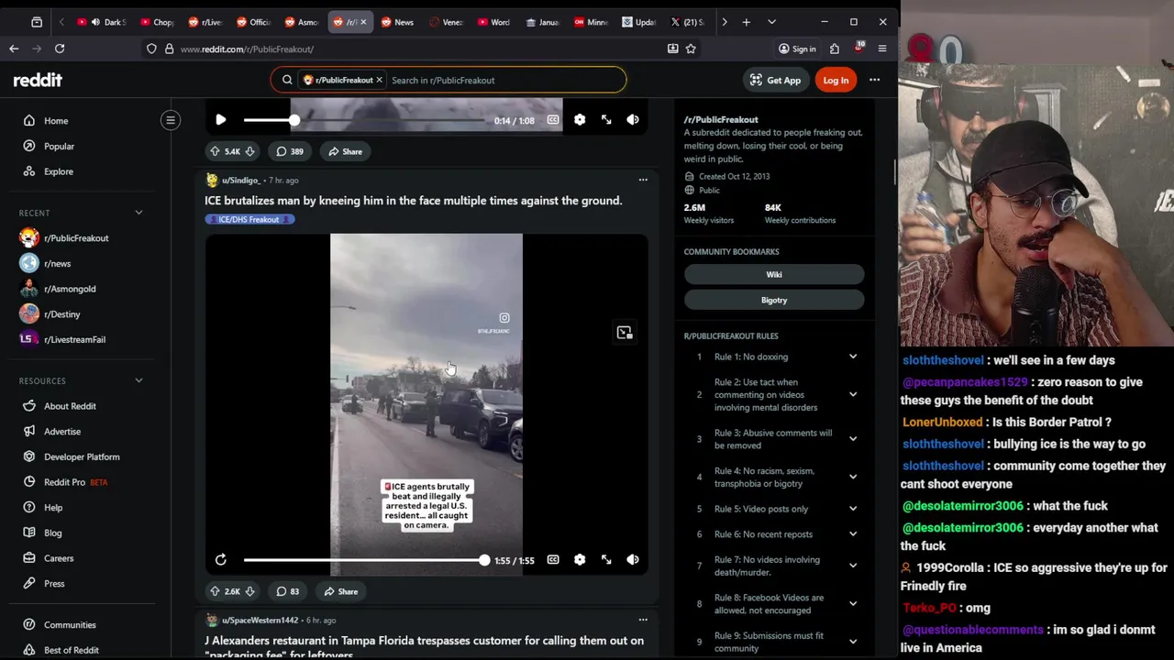Screen dimensions: 1174x660
Task: Expand Rule 2 about tact when commenting
Action: coord(853,394)
